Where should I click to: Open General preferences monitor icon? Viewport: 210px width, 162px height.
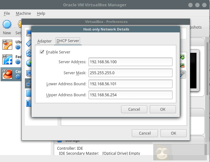29,33
